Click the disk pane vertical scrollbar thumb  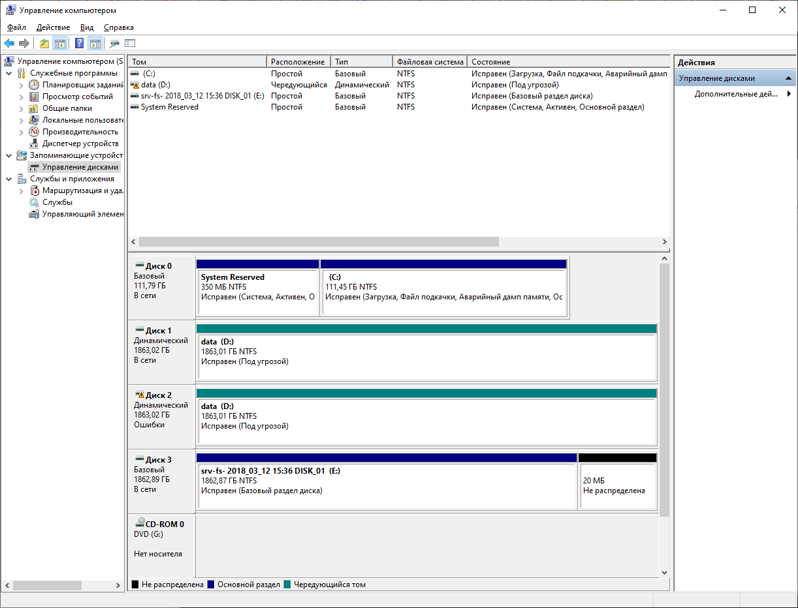click(665, 390)
